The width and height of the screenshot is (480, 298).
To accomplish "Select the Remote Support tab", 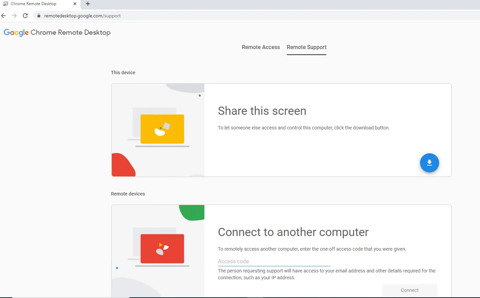I will tap(307, 47).
